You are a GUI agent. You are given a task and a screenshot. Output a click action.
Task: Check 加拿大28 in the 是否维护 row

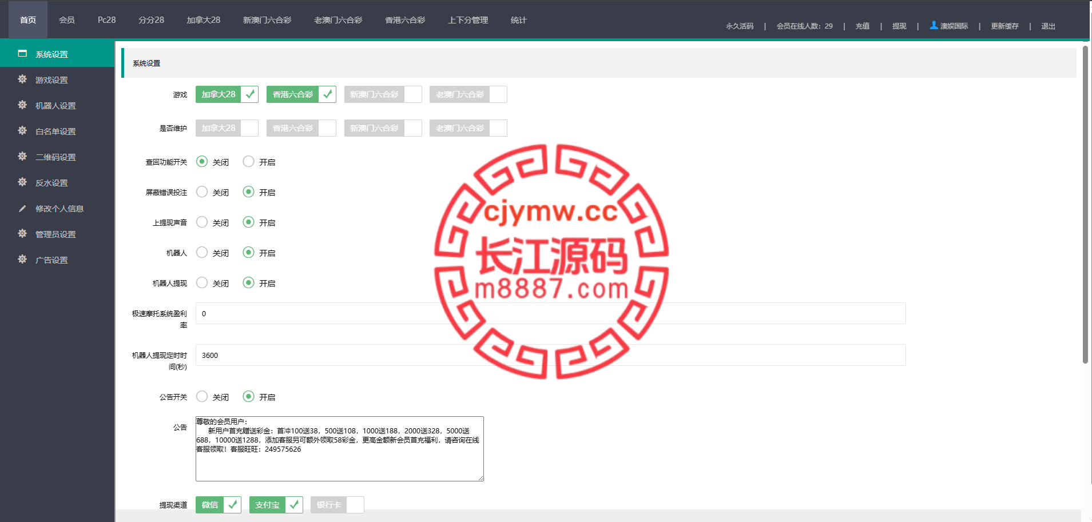click(x=227, y=128)
